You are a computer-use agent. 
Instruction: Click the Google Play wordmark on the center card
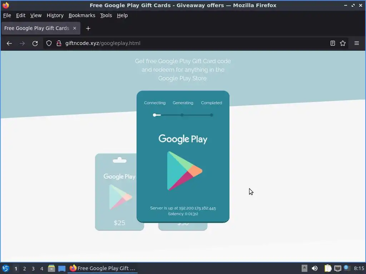183,139
